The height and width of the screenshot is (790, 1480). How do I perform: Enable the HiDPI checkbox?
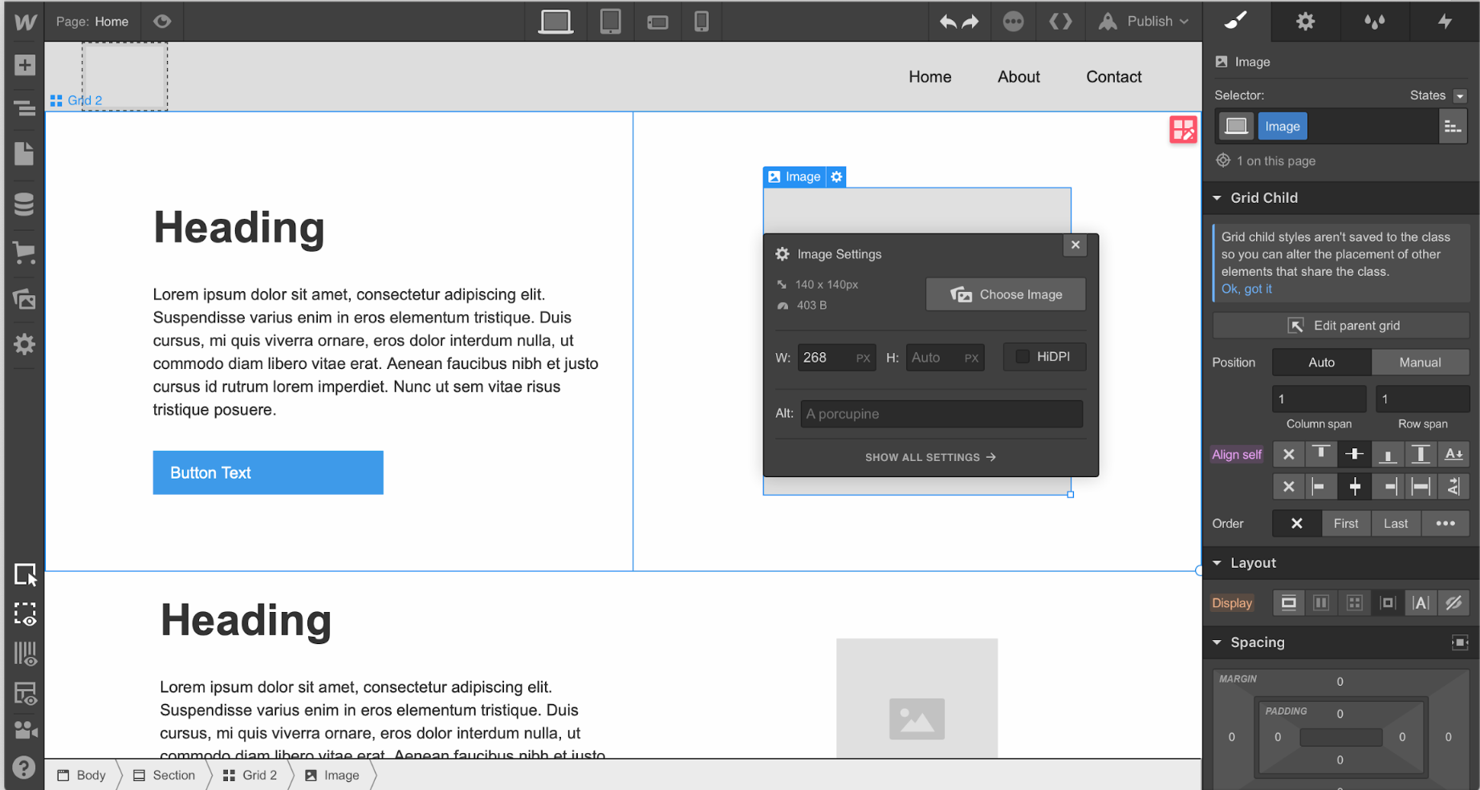1023,357
